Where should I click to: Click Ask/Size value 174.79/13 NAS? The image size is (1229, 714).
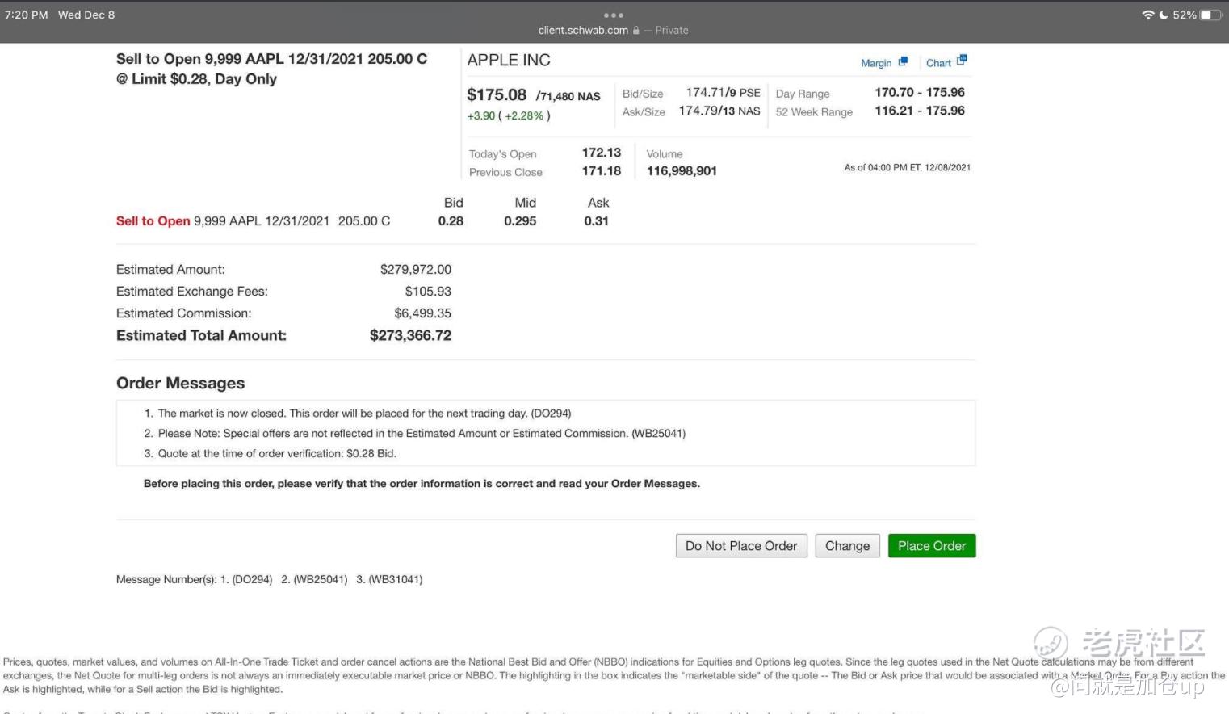tap(719, 111)
